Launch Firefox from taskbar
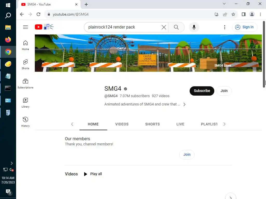 8,40
